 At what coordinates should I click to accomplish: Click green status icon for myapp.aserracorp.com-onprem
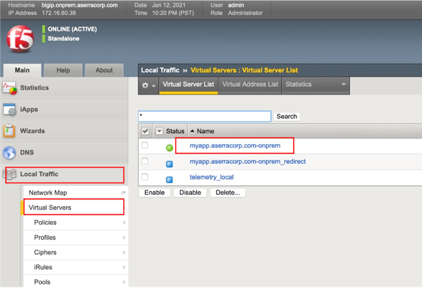pyautogui.click(x=170, y=147)
